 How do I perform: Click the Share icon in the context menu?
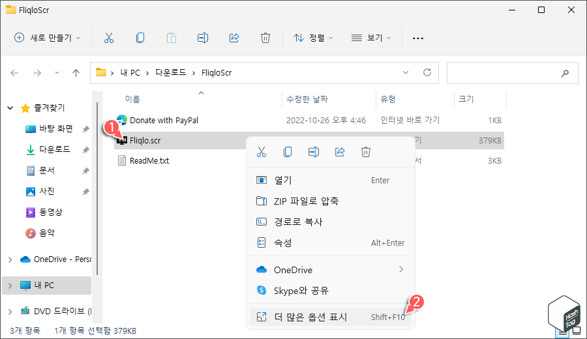pos(340,152)
